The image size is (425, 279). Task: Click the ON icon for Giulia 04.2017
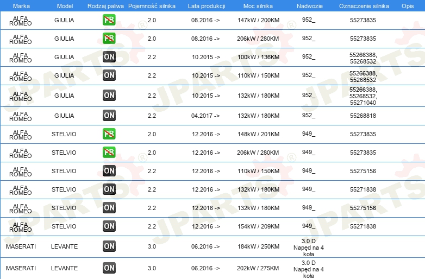coord(109,116)
